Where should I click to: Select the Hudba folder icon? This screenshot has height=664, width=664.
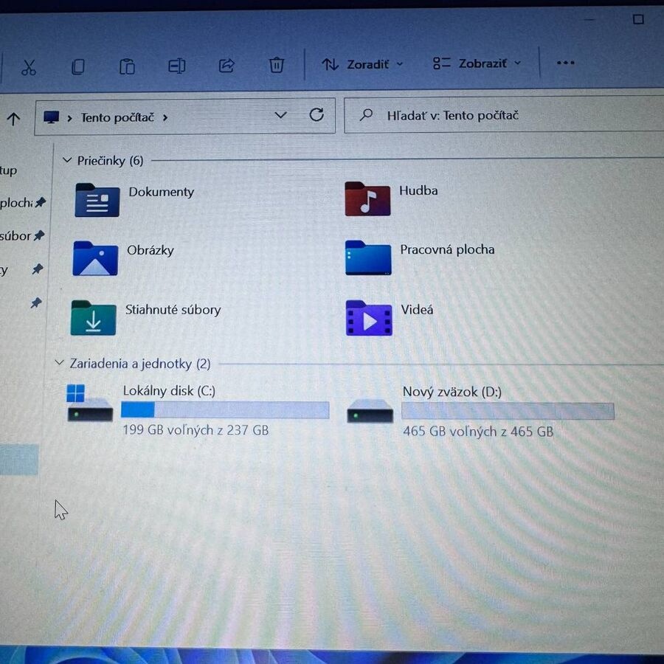(367, 199)
